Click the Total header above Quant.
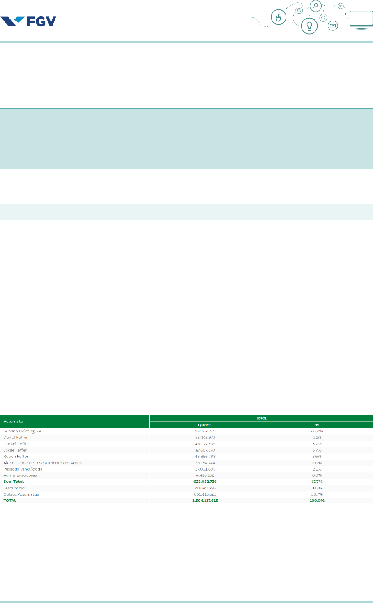The image size is (373, 603). 261,418
